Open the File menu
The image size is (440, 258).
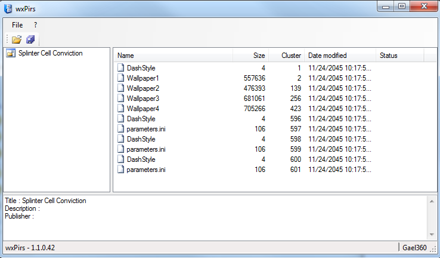click(x=17, y=25)
